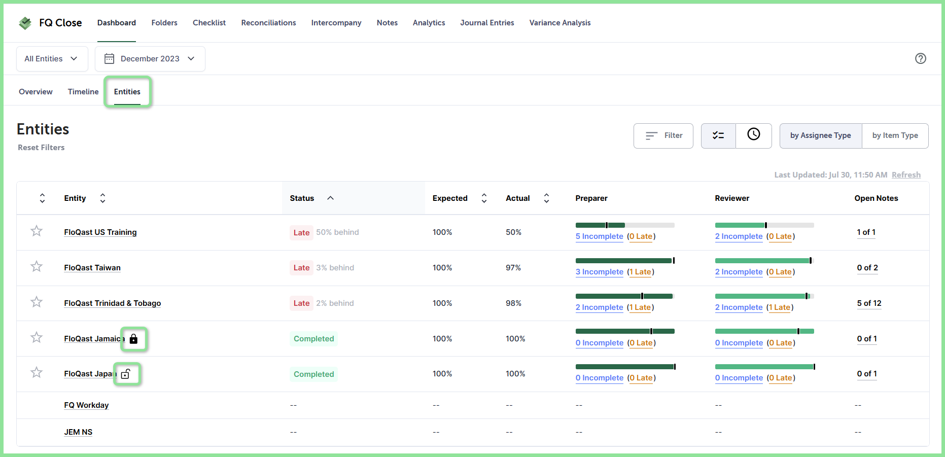Open the Checklist nav item
945x457 pixels.
point(209,23)
